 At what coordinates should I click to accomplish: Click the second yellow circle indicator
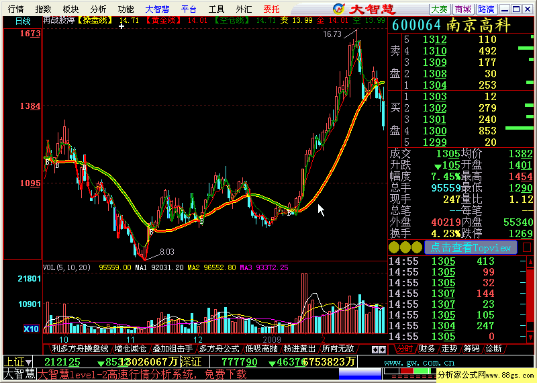pyautogui.click(x=405, y=247)
